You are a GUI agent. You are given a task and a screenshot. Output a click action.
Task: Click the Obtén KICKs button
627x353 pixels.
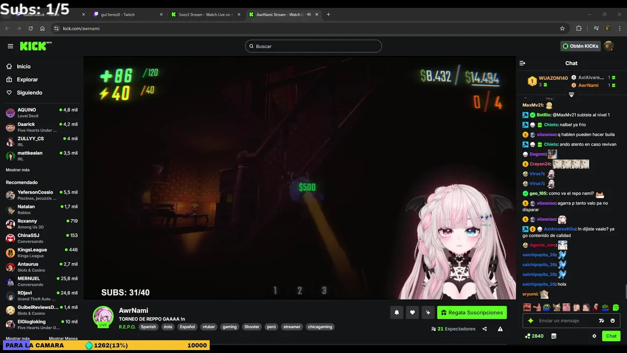[x=580, y=46]
